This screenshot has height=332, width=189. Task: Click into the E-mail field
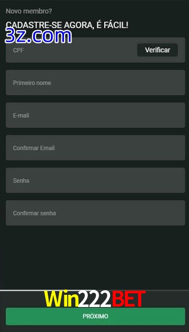click(x=96, y=115)
